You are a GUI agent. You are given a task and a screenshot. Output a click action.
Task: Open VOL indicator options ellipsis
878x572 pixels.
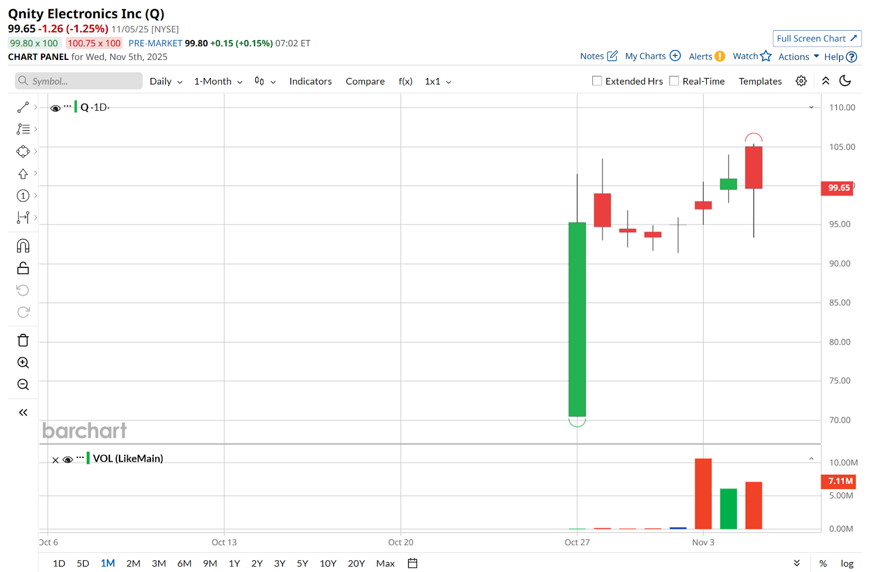(80, 457)
